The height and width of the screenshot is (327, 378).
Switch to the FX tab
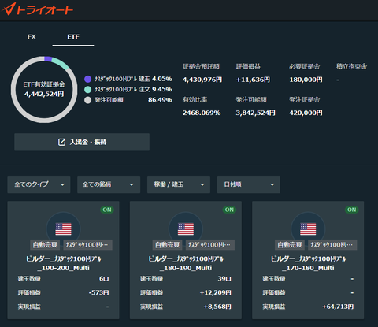point(31,37)
